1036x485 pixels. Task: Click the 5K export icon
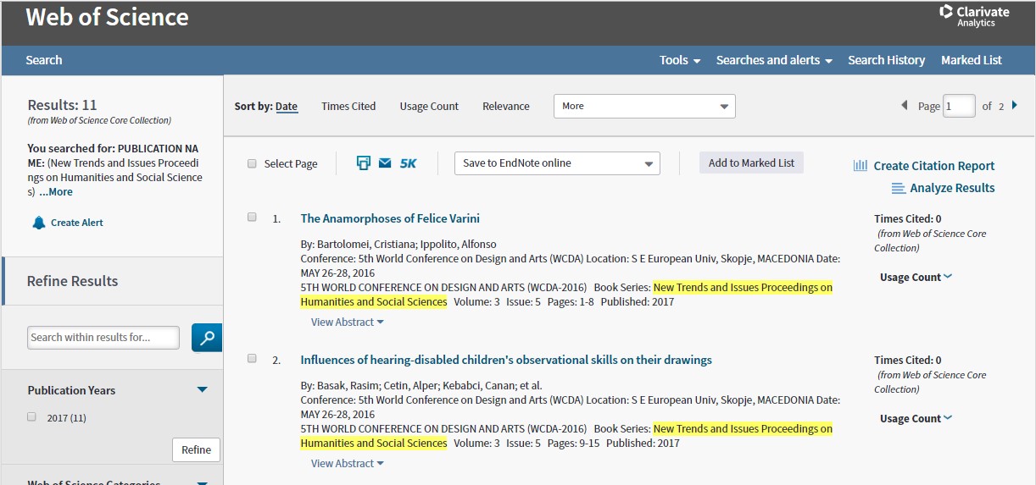point(408,163)
